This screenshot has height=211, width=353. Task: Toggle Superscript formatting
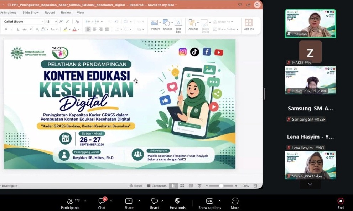31,29
